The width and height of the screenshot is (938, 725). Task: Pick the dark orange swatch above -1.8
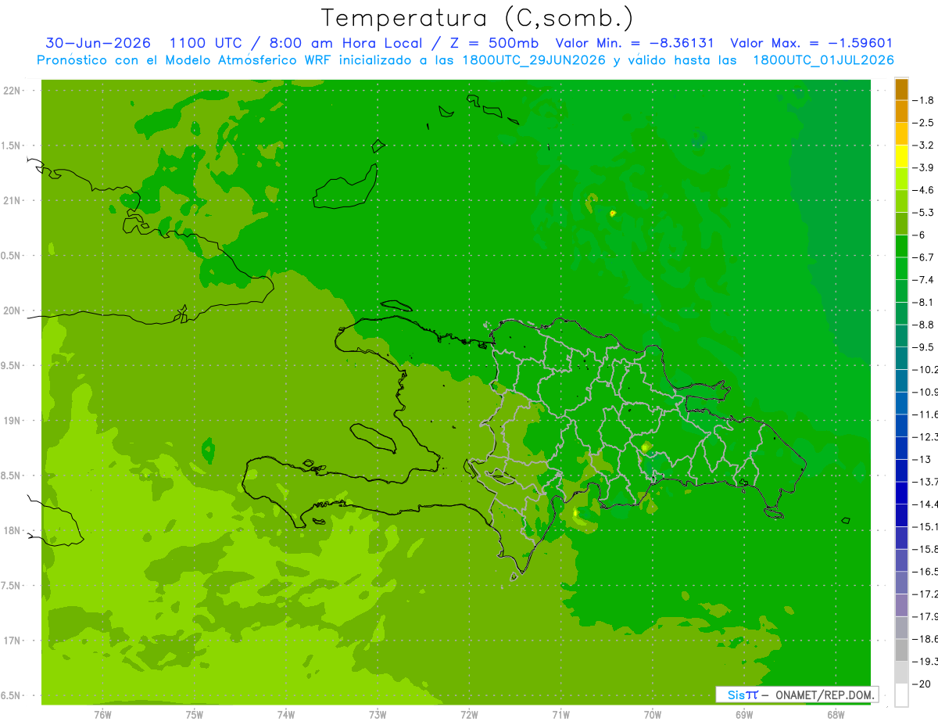click(901, 89)
